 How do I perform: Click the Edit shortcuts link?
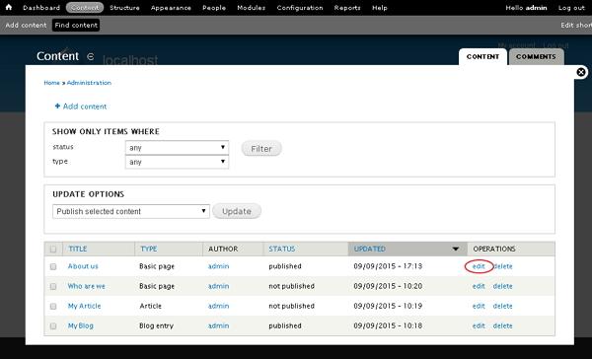pos(576,25)
